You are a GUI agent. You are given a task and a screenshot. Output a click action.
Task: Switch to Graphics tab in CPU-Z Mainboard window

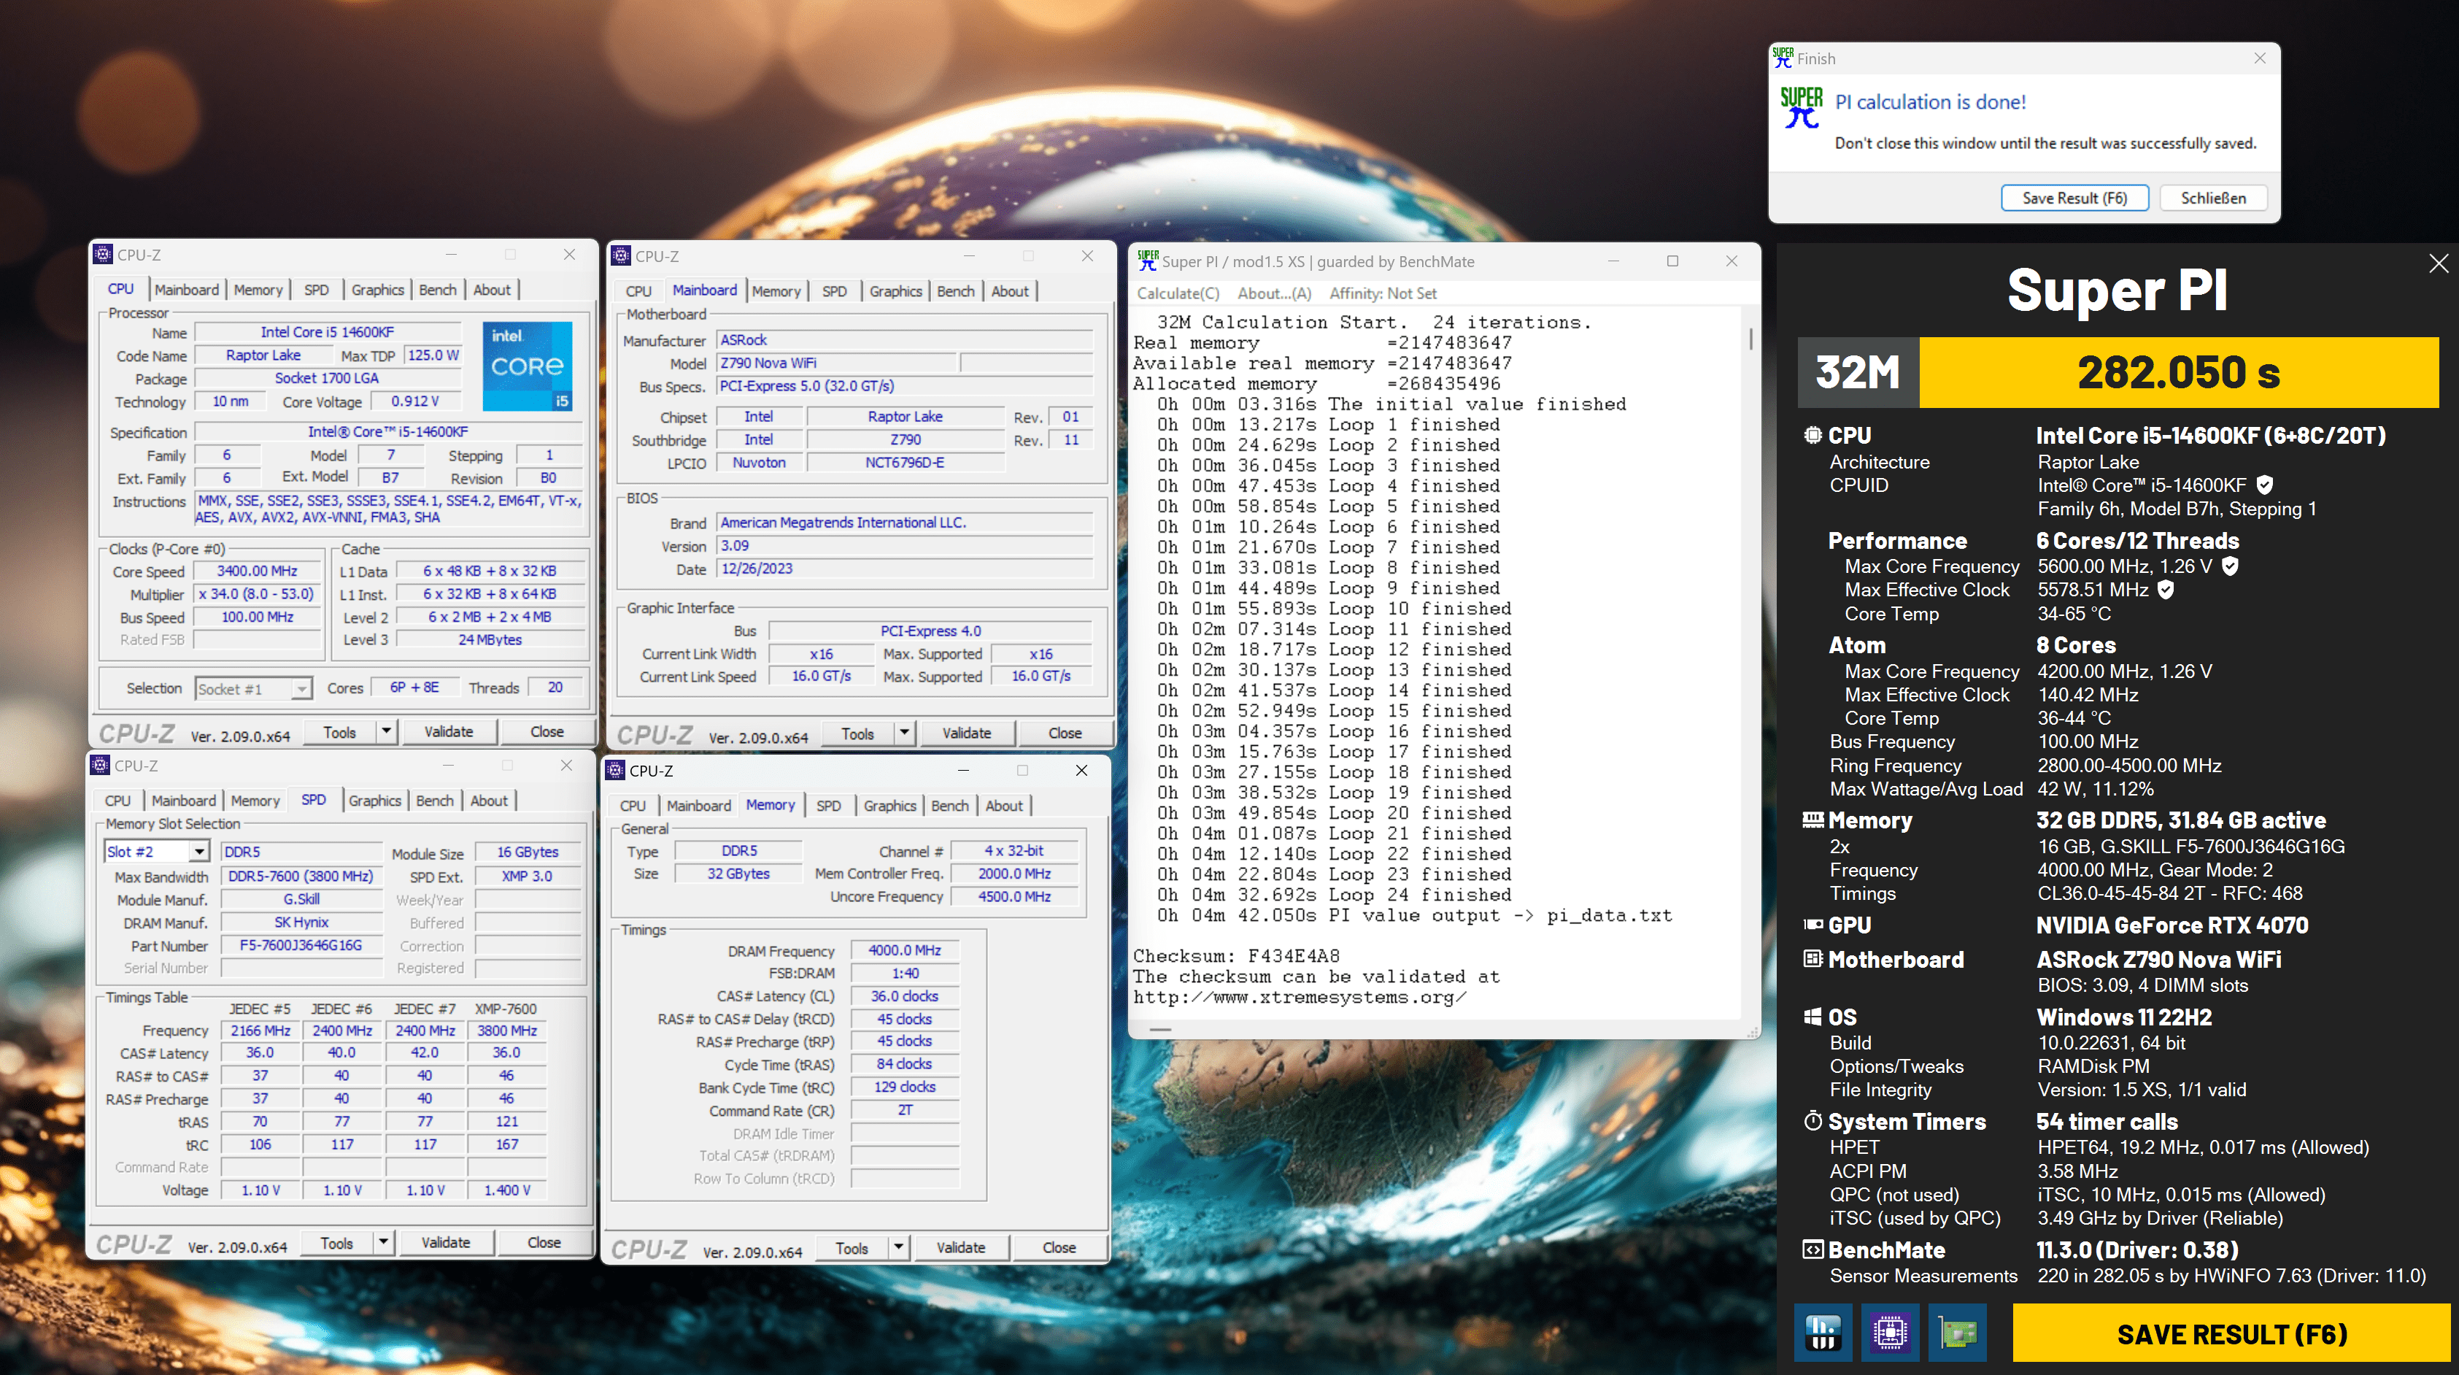pyautogui.click(x=895, y=291)
